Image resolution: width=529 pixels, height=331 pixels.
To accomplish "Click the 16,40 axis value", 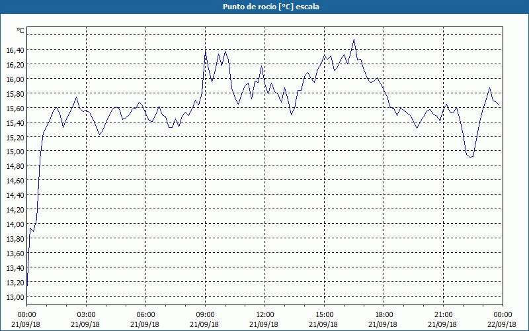I will pyautogui.click(x=15, y=50).
